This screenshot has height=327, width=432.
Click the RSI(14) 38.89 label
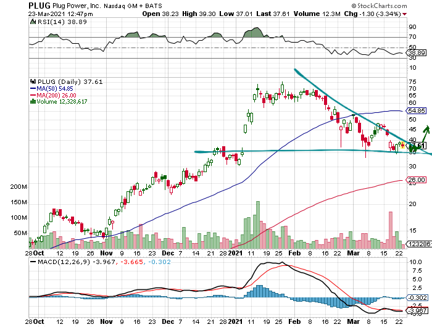point(62,22)
